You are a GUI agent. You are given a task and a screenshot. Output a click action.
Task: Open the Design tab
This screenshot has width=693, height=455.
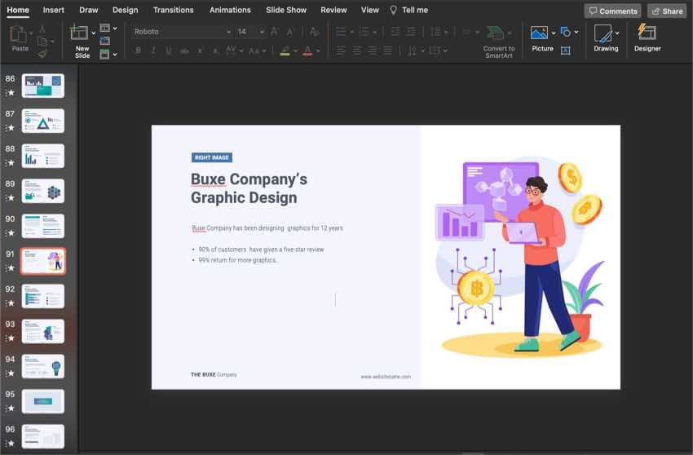tap(125, 10)
